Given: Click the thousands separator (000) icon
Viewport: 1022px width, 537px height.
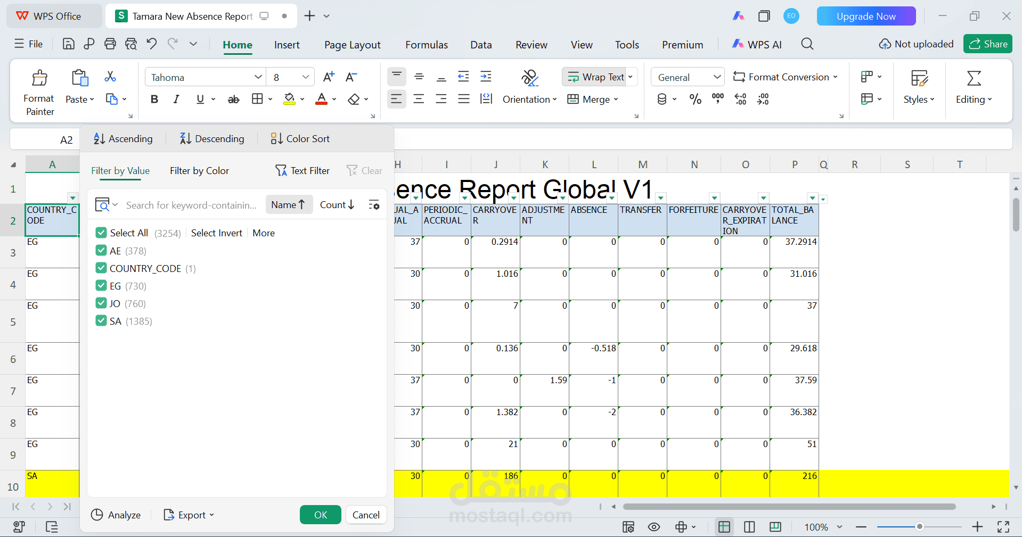Looking at the screenshot, I should (718, 99).
